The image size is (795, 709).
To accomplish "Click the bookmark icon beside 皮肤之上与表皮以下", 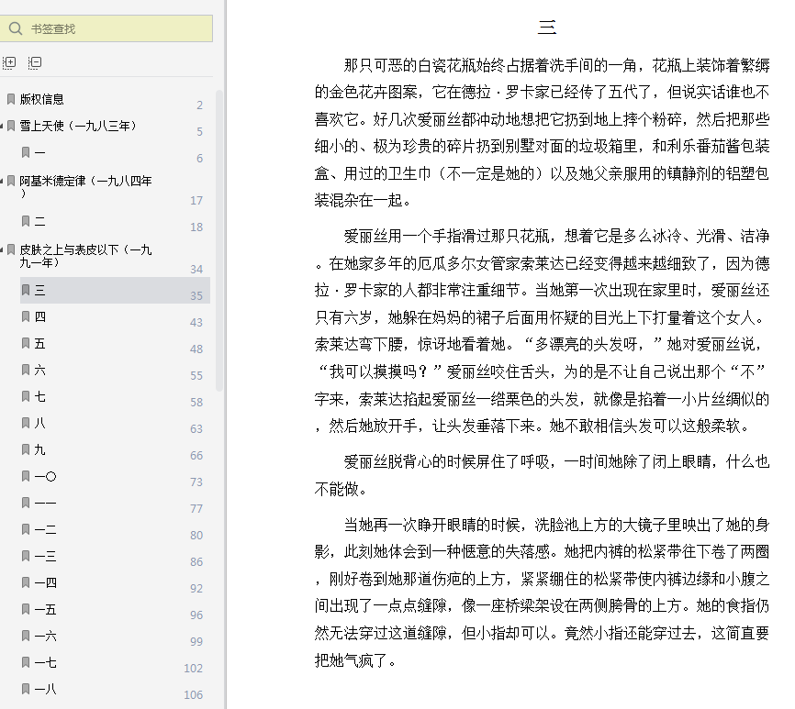I will click(11, 249).
